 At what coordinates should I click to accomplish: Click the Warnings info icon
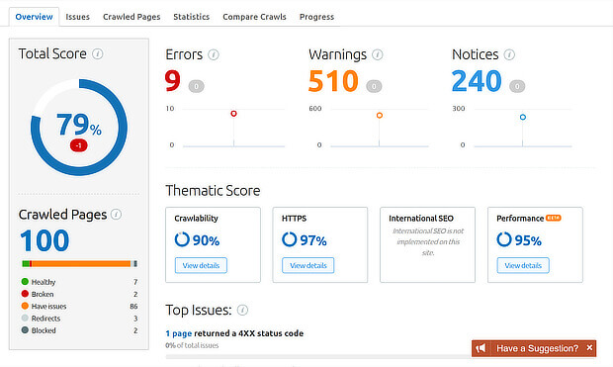pos(377,54)
